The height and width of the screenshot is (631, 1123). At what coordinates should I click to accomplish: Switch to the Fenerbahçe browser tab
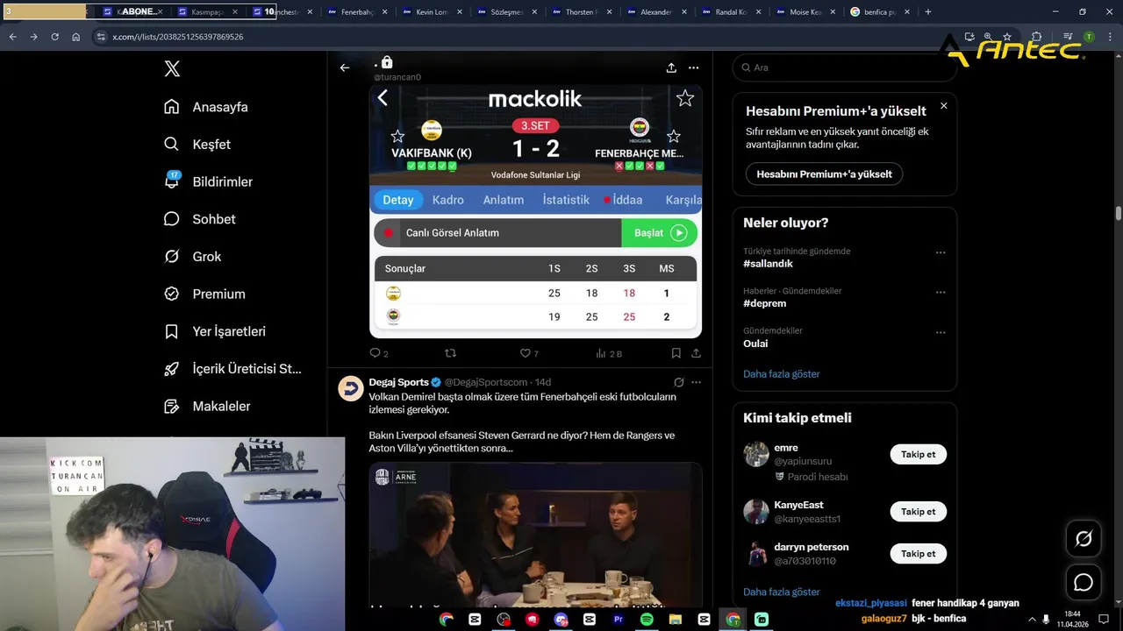pos(356,11)
